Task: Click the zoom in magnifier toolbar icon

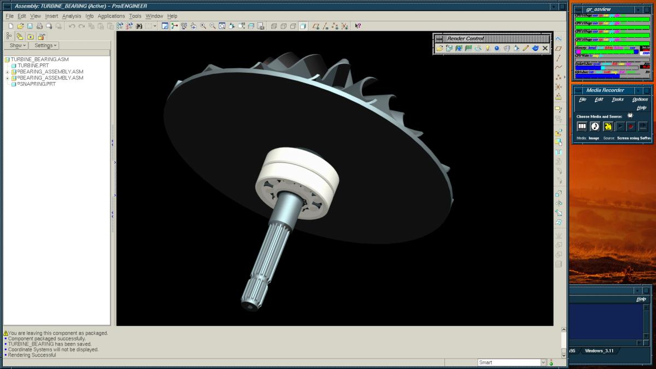Action: [x=203, y=26]
